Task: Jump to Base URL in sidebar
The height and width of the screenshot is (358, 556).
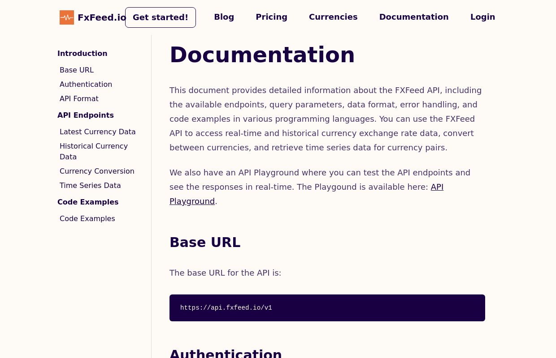Action: point(77,70)
